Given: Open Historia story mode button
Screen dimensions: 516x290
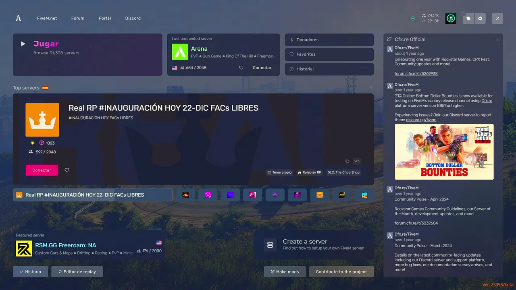Looking at the screenshot, I should pyautogui.click(x=30, y=271).
